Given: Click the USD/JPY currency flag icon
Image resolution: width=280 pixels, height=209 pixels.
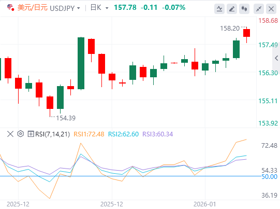Looking at the screenshot, I should (x=10, y=8).
